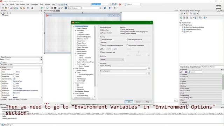Click the blue Help question-mark icon

(x=105, y=8)
